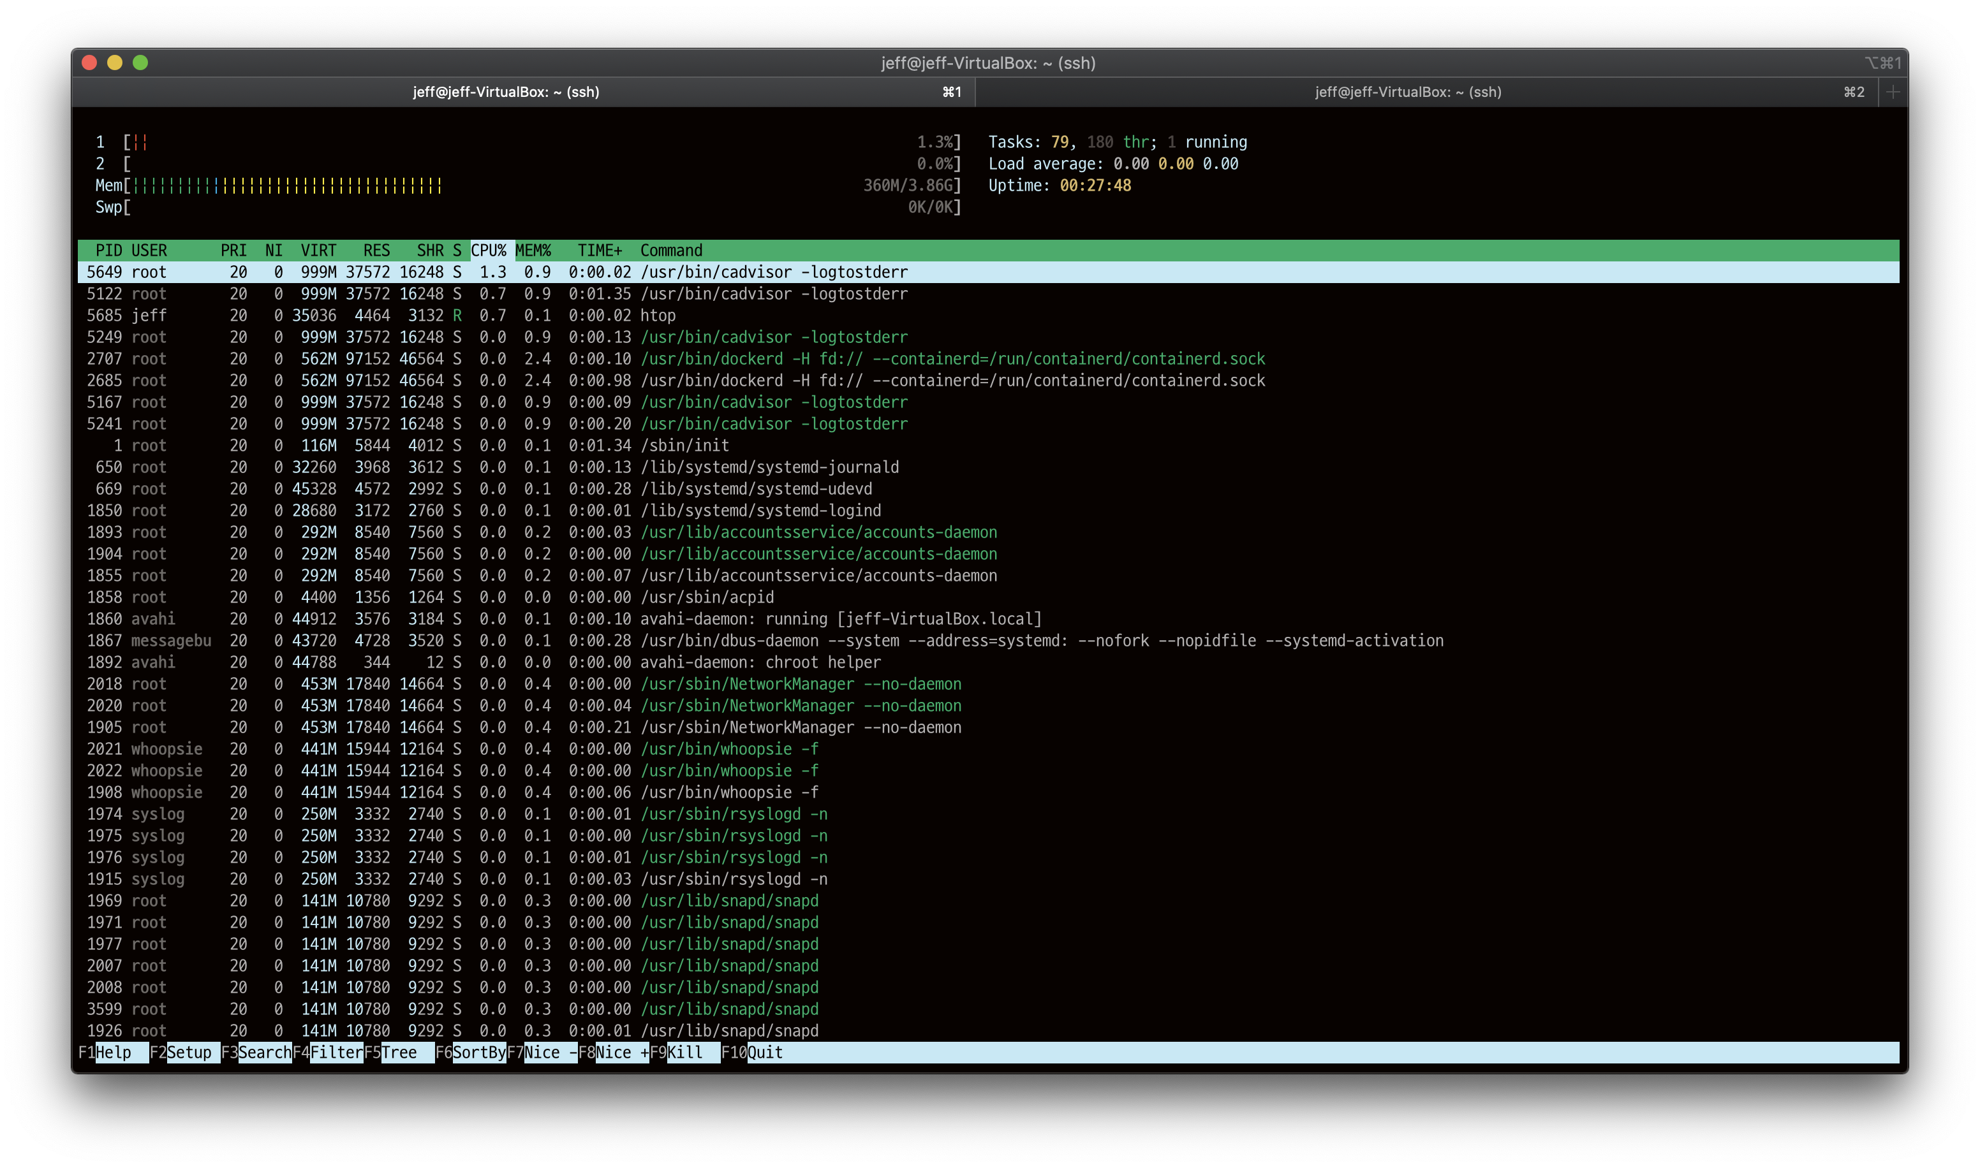Open a new terminal tab with the + button
Viewport: 1980px width, 1168px height.
tap(1892, 92)
